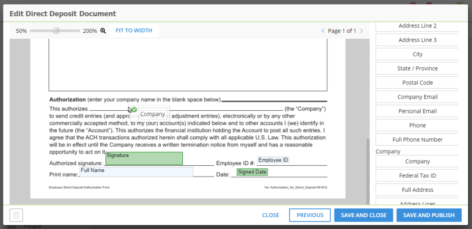Select the Full Name field box

(x=137, y=172)
